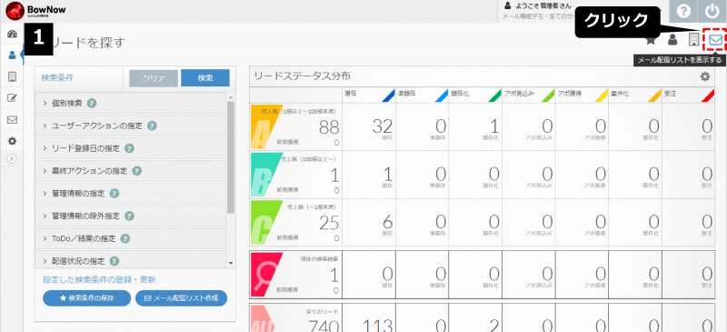
Task: Expand ユーザーアクションの指定 section
Action: pos(131,126)
